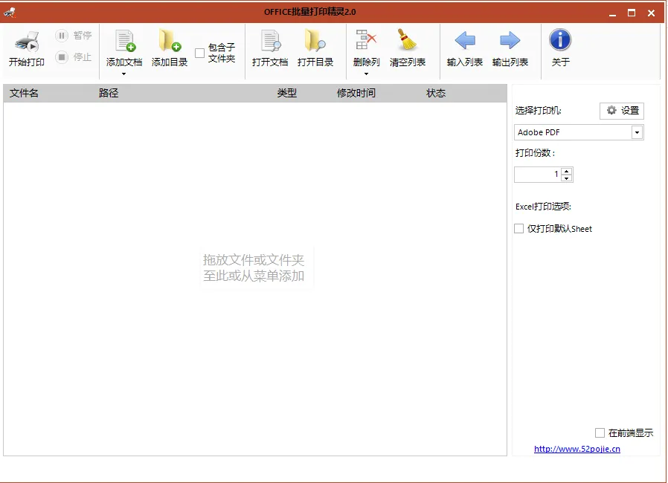668x483 pixels.
Task: Open the 关于 info icon
Action: click(x=560, y=40)
